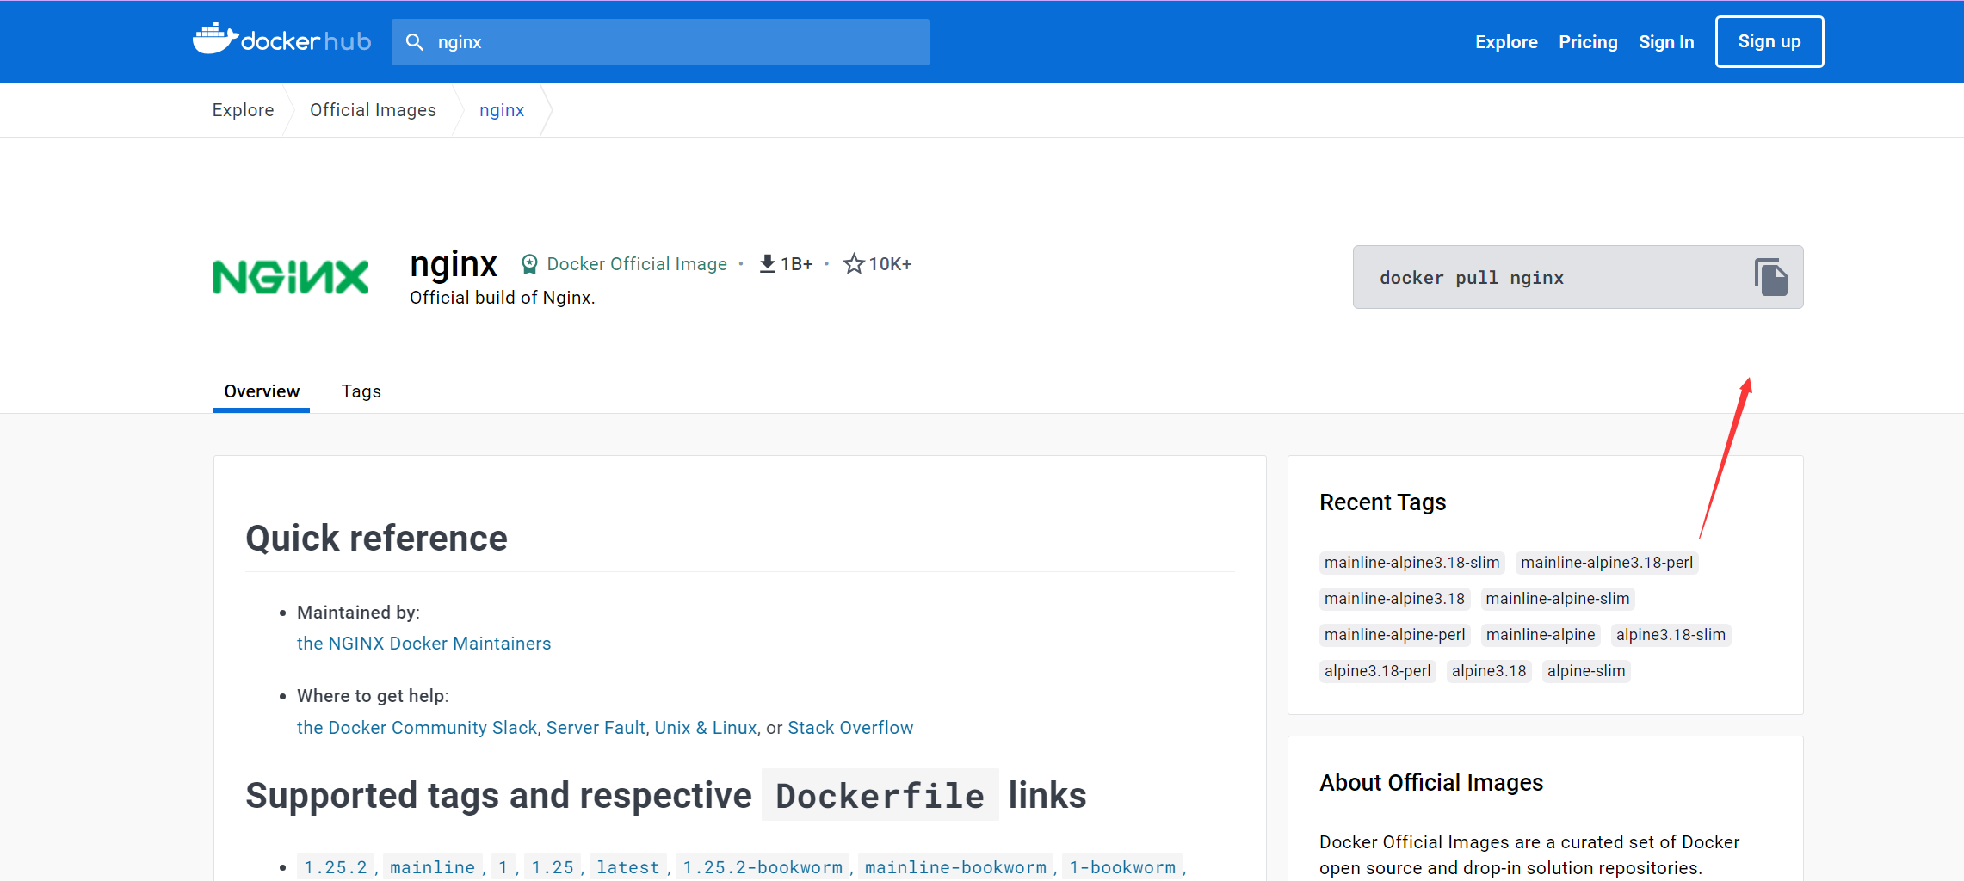Click the alpine3.18-perl tag
The width and height of the screenshot is (1964, 881).
pos(1378,671)
